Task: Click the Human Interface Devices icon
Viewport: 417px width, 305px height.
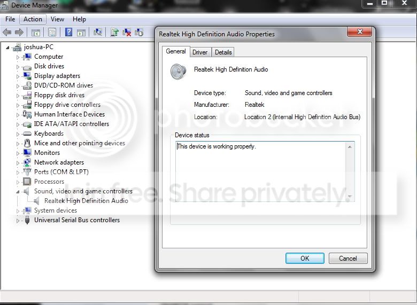Action: 27,114
